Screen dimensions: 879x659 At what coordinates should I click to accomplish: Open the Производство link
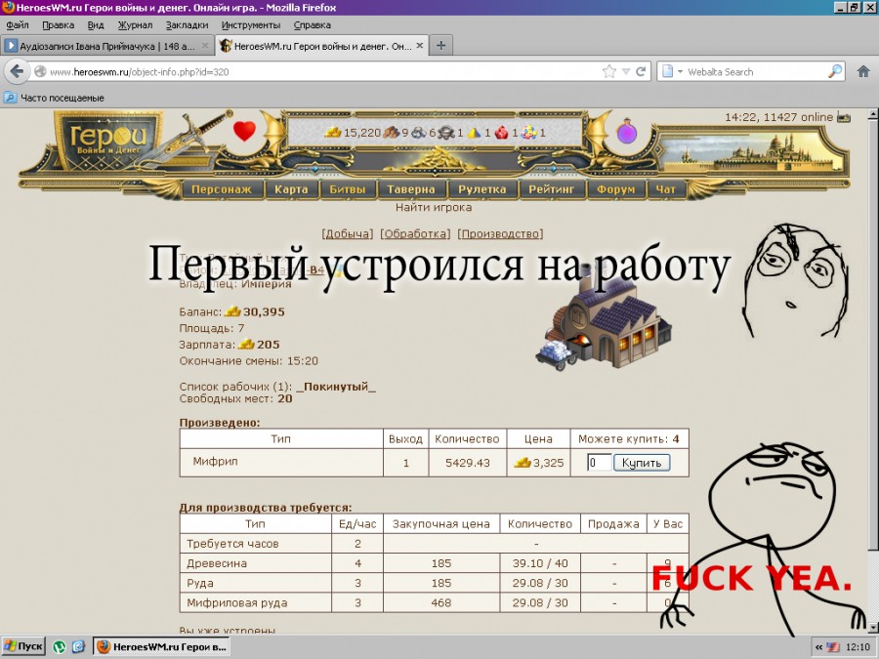point(500,234)
